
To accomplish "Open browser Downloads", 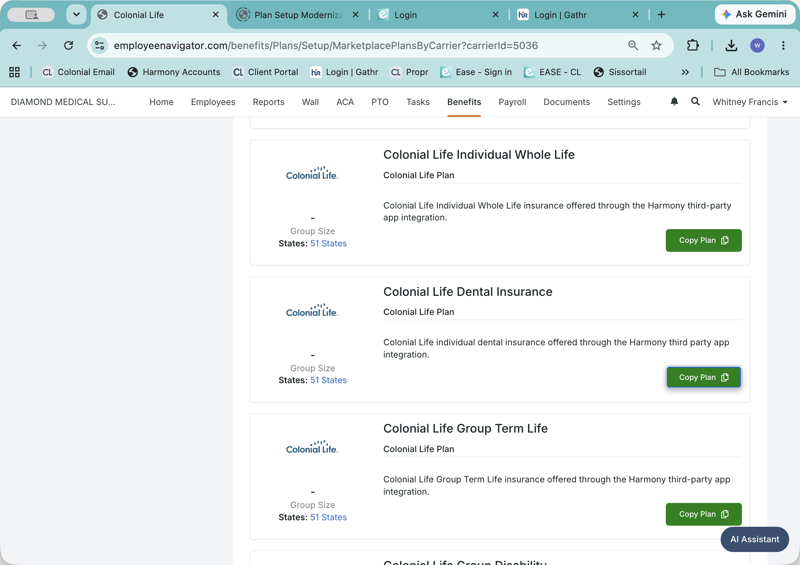I will (x=731, y=45).
